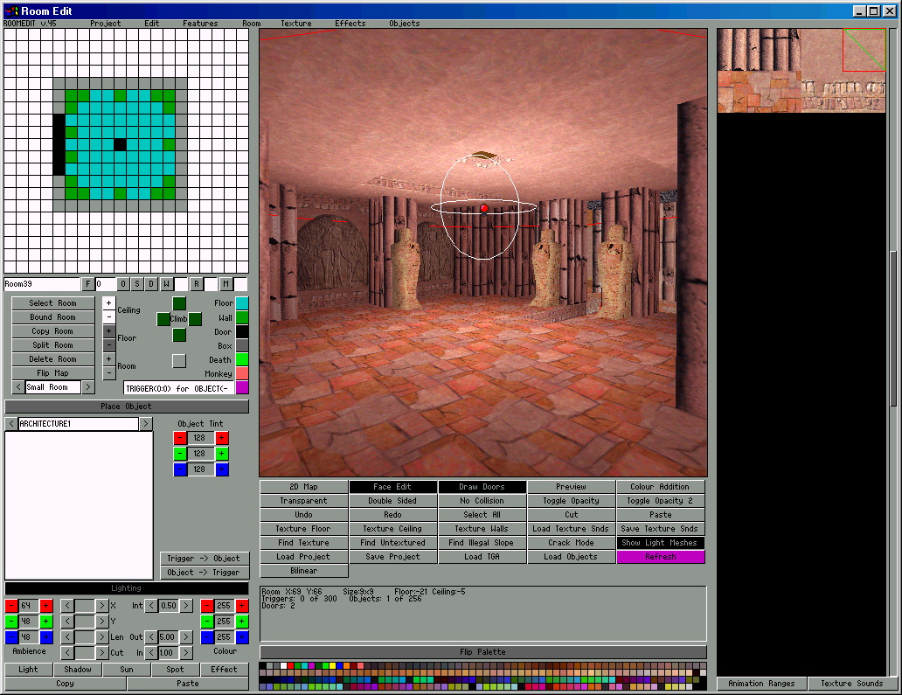Viewport: 902px width, 695px height.
Task: Open the Effects menu
Action: 350,24
